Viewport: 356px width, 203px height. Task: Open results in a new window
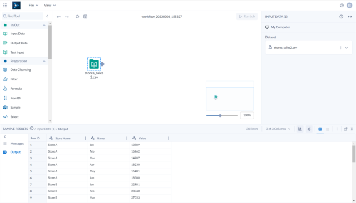(345, 129)
